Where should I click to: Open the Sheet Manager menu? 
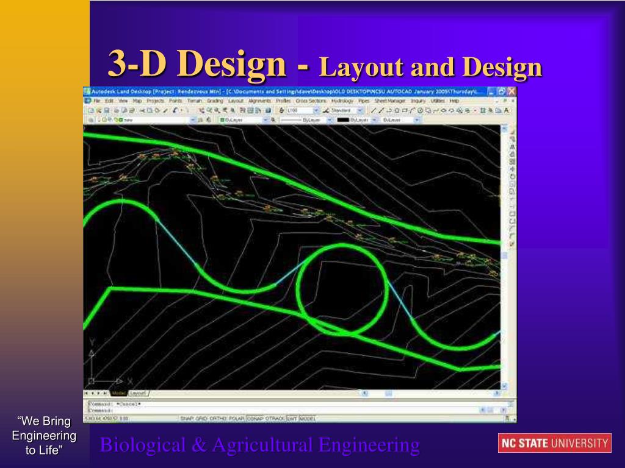[389, 101]
